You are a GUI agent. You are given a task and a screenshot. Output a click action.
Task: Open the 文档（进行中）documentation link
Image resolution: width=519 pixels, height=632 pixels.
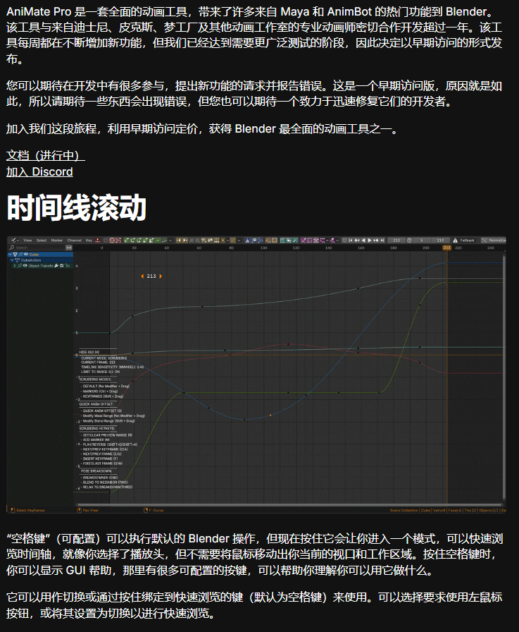tap(46, 155)
